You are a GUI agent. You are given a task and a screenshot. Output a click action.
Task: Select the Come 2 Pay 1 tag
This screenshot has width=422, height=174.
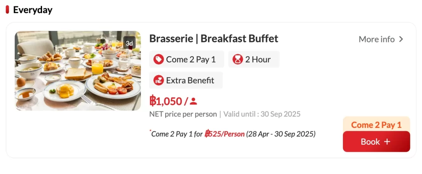coord(187,60)
